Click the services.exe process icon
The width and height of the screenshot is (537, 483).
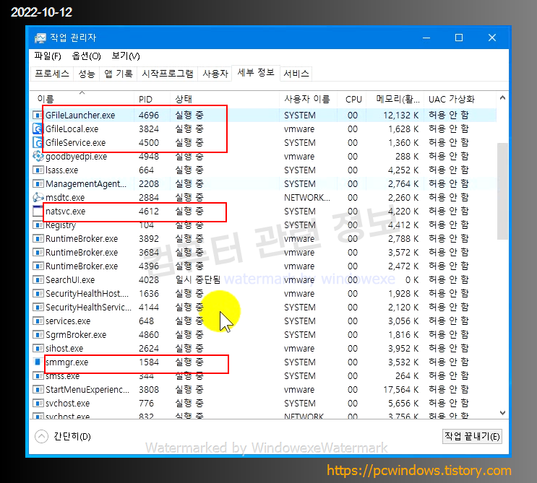pyautogui.click(x=38, y=321)
